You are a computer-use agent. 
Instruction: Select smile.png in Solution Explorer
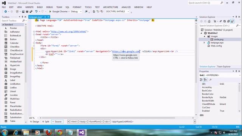[219, 39]
